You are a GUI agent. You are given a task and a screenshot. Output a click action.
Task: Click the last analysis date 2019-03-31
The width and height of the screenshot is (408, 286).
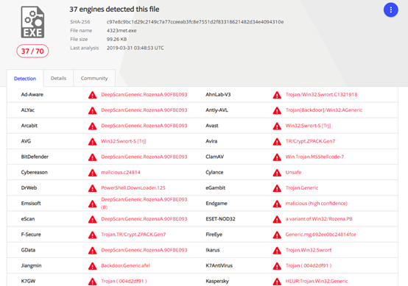pyautogui.click(x=136, y=48)
